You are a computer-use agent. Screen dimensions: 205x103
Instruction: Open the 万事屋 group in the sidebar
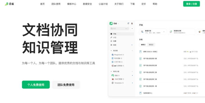tap(118, 79)
